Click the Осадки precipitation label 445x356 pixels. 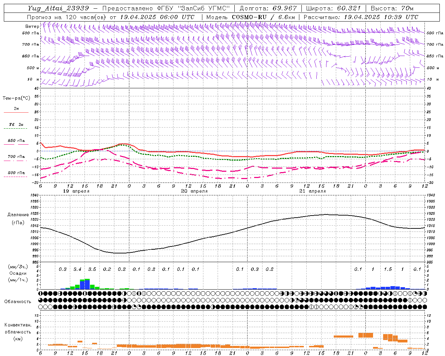[18, 273]
